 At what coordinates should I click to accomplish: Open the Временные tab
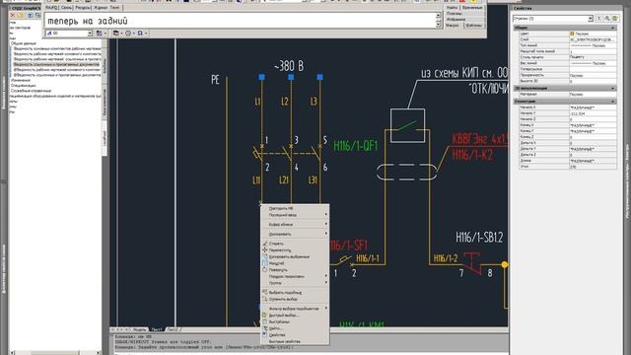pos(472,8)
